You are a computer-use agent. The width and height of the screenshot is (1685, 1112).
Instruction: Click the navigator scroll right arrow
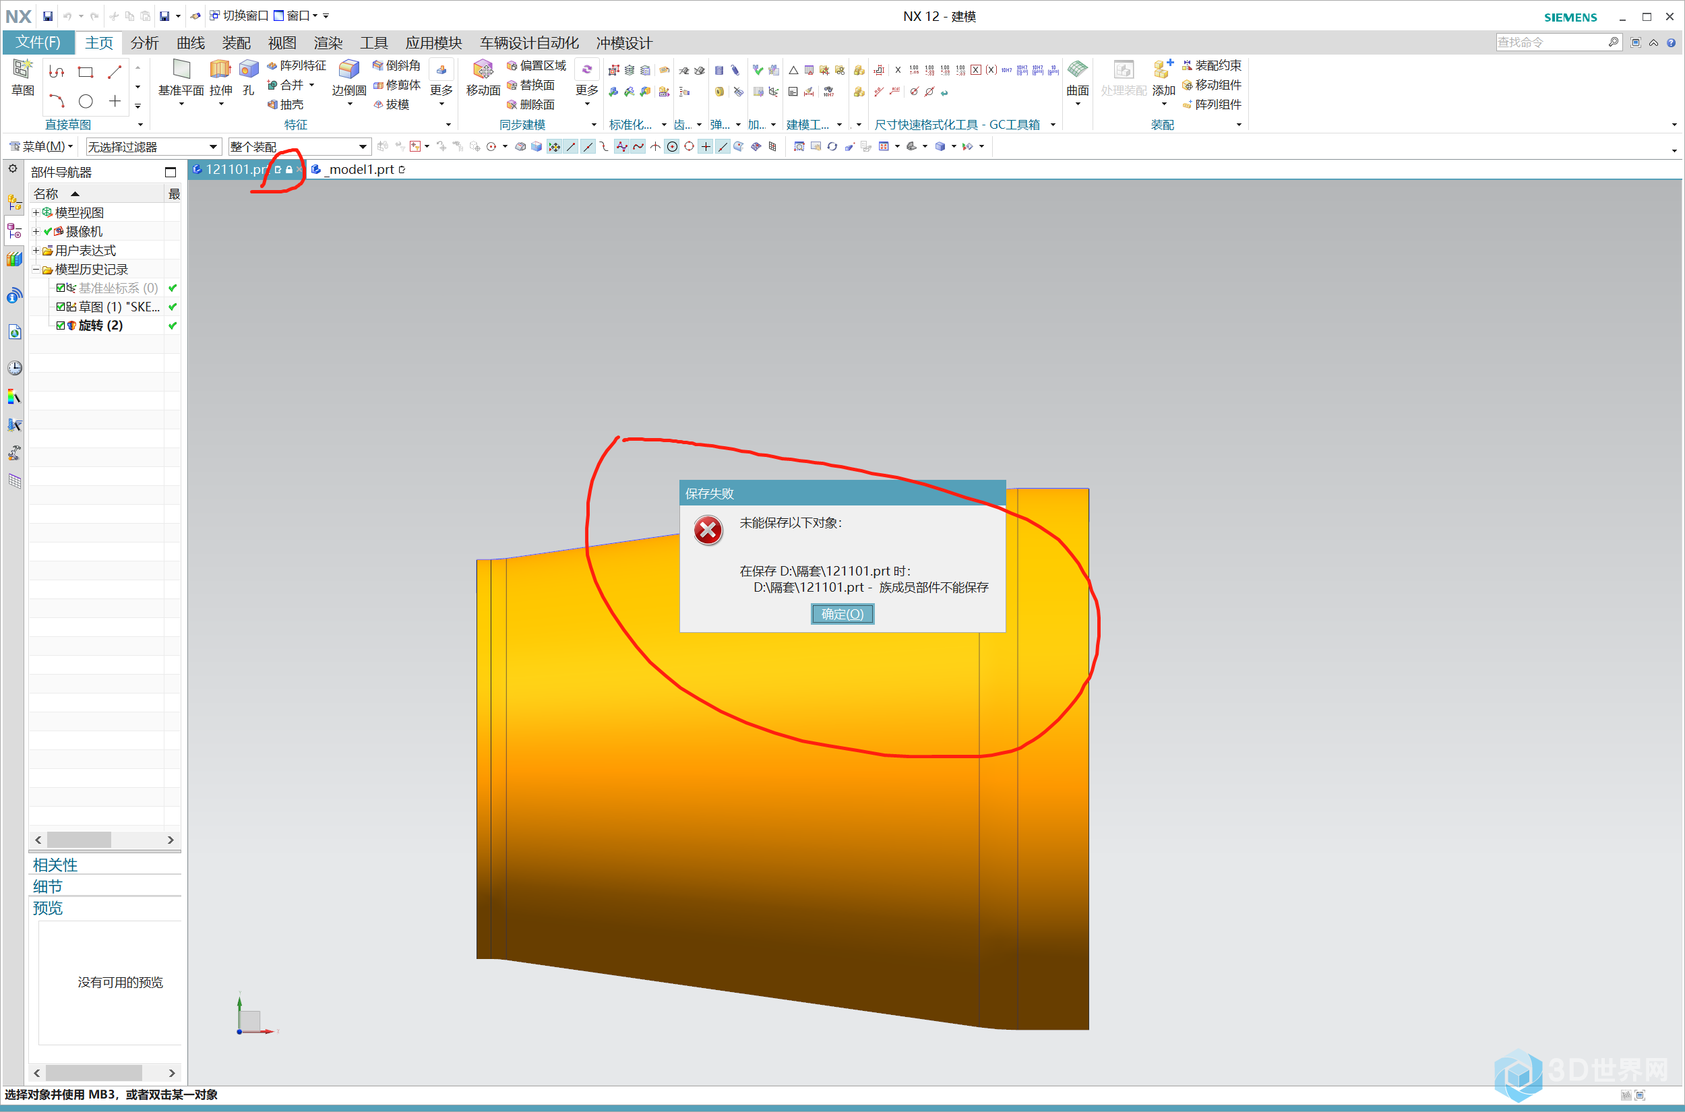pyautogui.click(x=171, y=840)
